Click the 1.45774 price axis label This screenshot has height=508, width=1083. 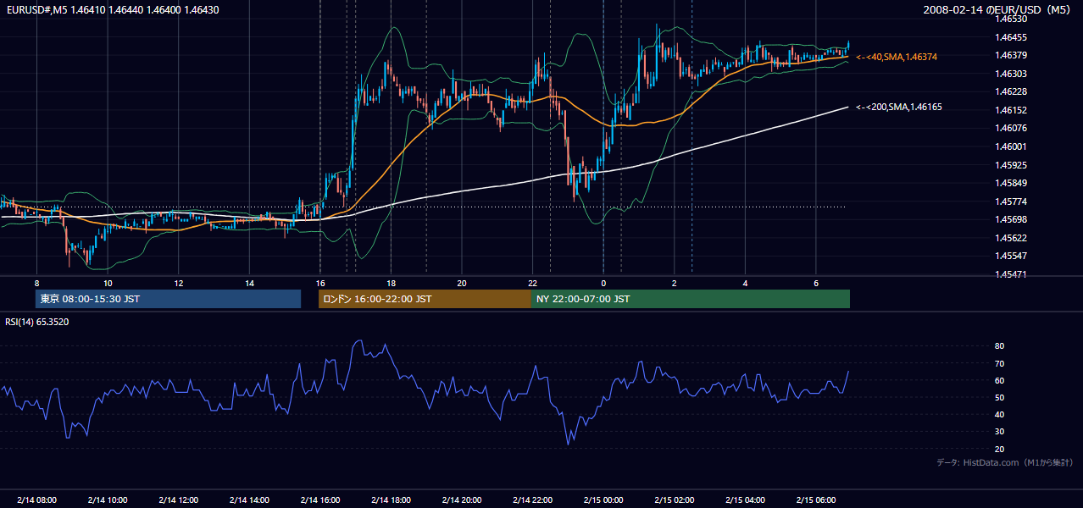[x=1010, y=202]
